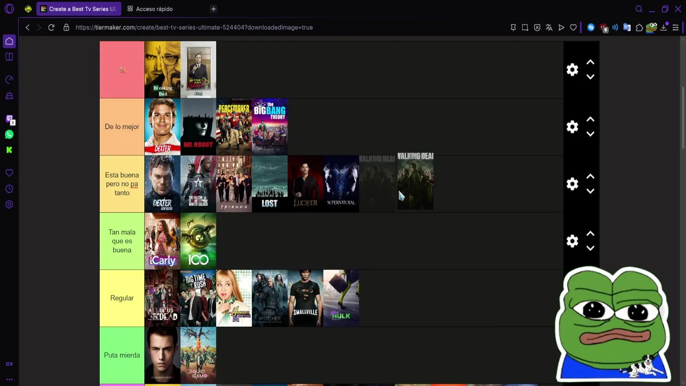Open settings gear for Tan mala tier
Screen dimensions: 686x386
click(x=572, y=241)
